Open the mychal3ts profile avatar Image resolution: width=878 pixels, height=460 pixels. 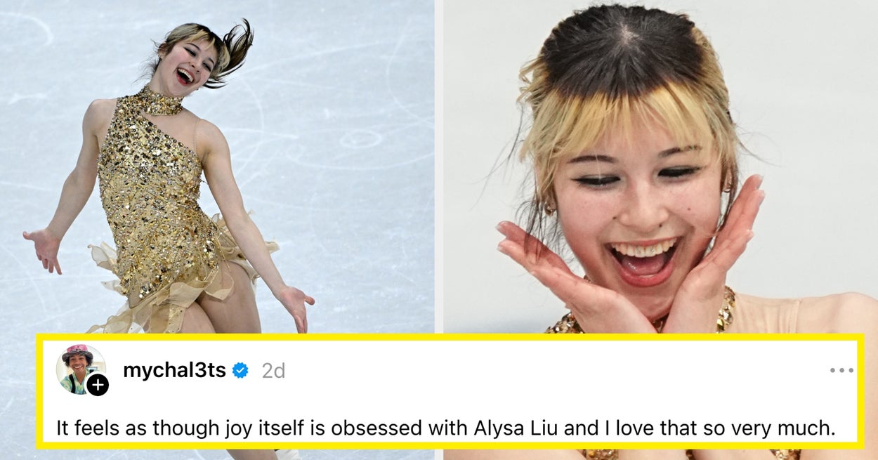[81, 369]
